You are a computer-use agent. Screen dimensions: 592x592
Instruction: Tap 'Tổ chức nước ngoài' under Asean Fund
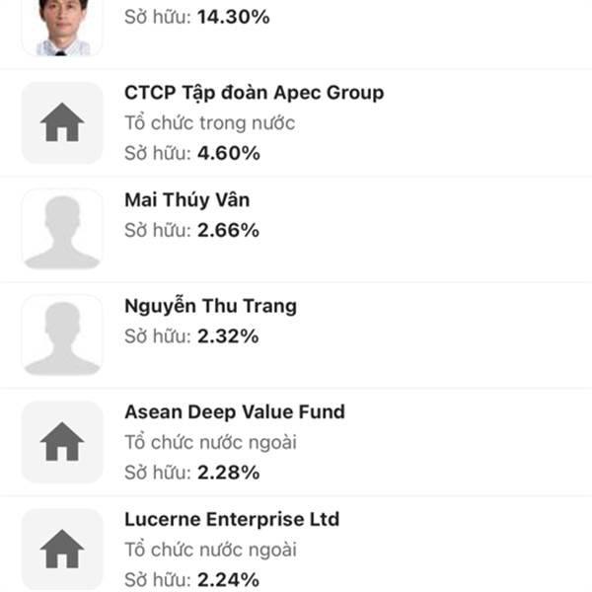coord(210,442)
